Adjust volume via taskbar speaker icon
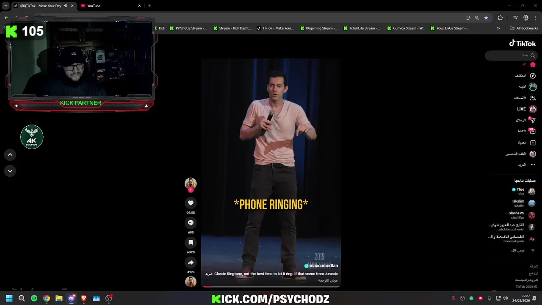This screenshot has height=305, width=542. (505, 298)
